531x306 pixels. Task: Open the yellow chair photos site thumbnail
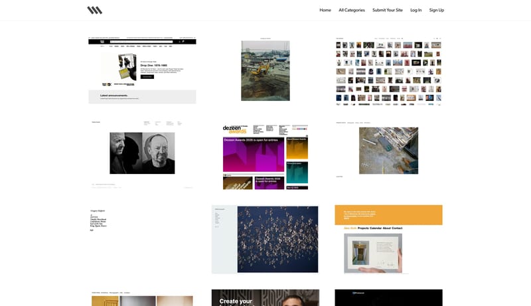point(142,298)
